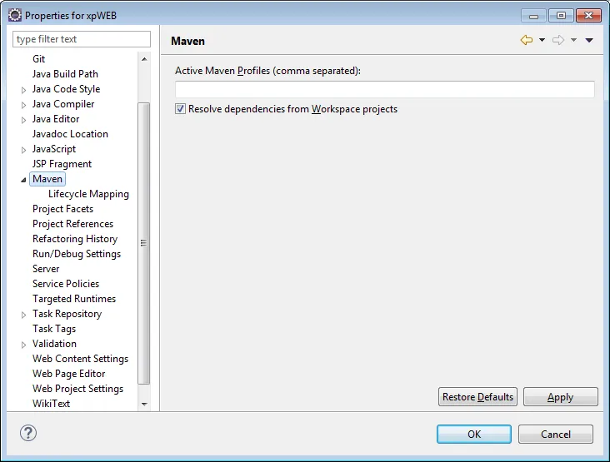
Task: Click the type filter text box
Action: pyautogui.click(x=82, y=39)
